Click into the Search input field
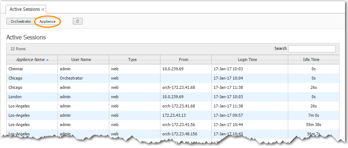This screenshot has width=348, height=148. [x=312, y=49]
